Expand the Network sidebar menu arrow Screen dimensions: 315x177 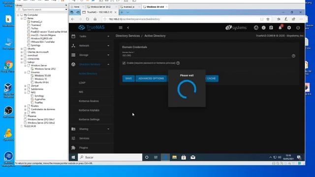[x=108, y=46]
